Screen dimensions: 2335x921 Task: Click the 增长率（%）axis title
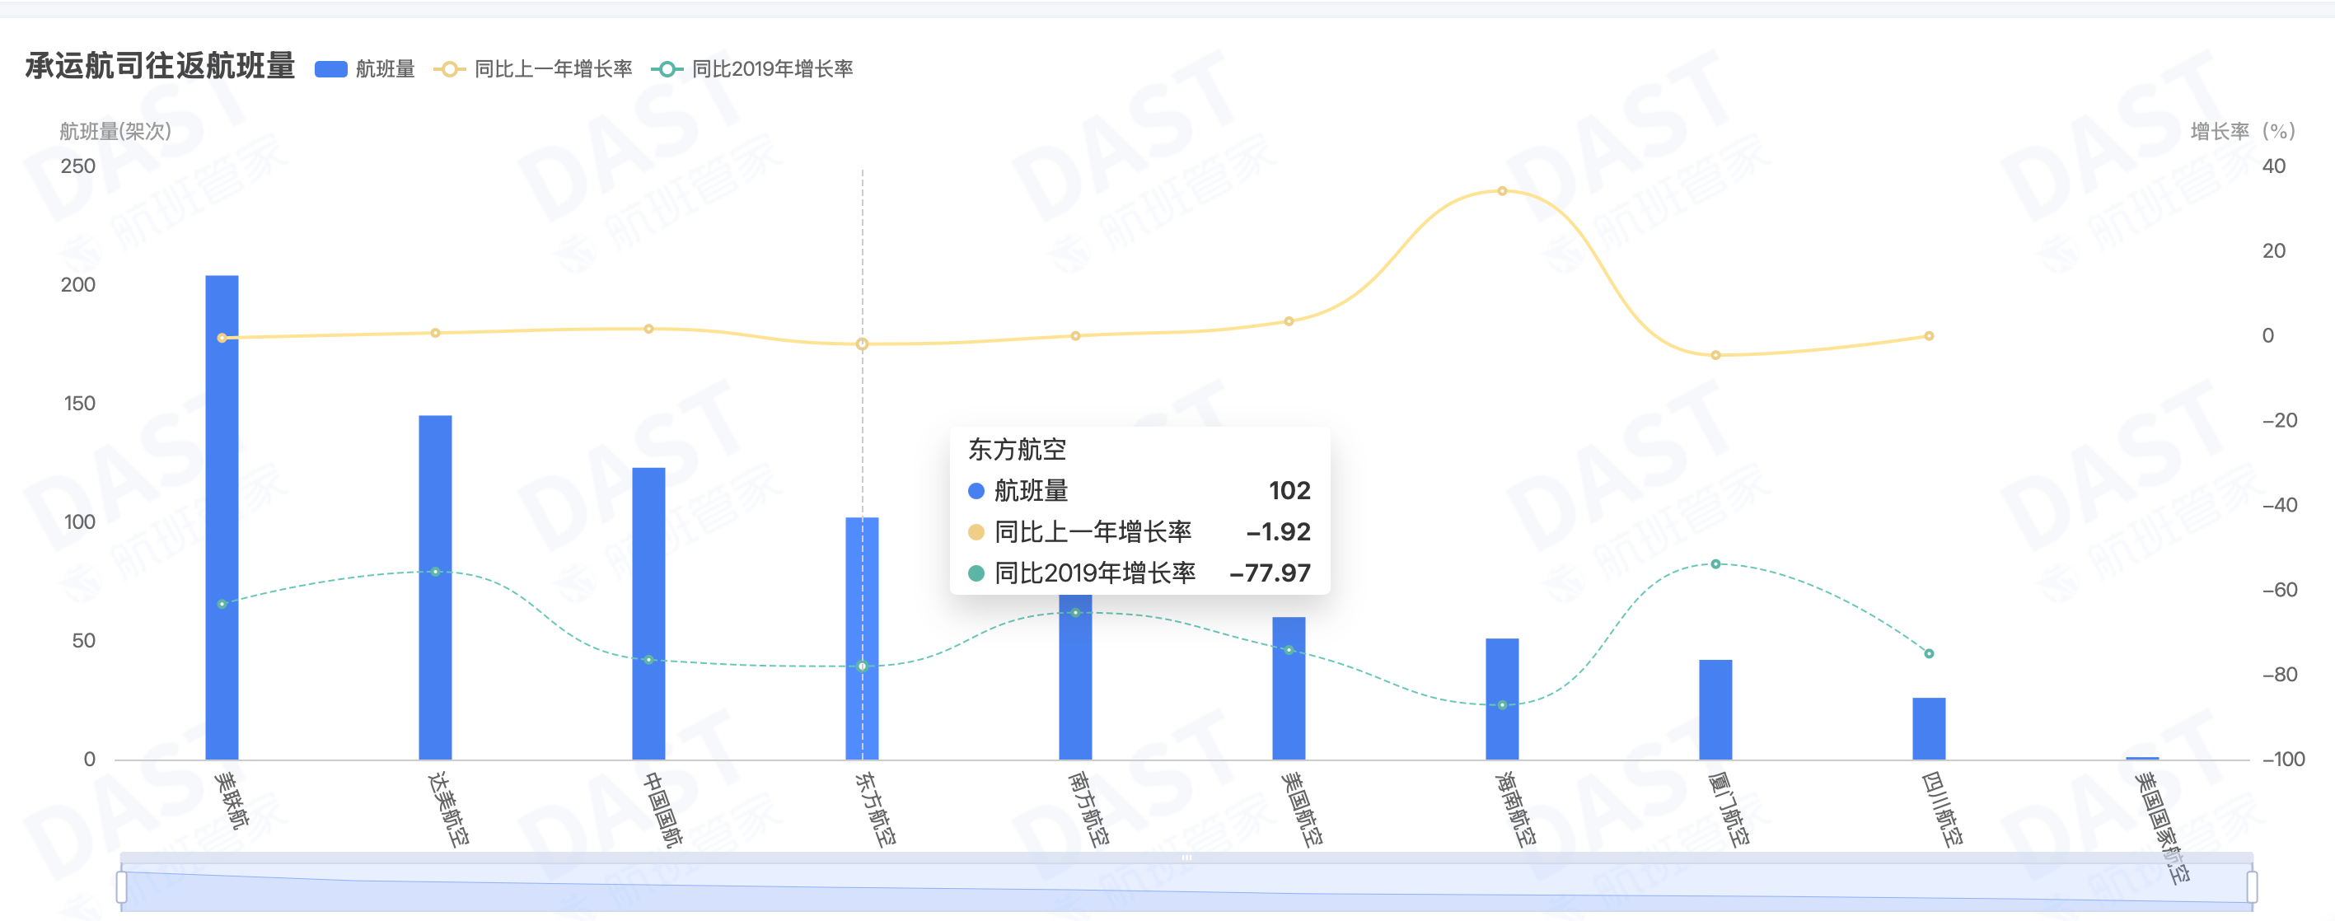pyautogui.click(x=2244, y=132)
